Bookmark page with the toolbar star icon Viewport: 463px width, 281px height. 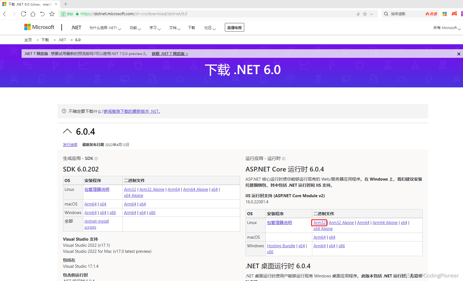coord(52,14)
